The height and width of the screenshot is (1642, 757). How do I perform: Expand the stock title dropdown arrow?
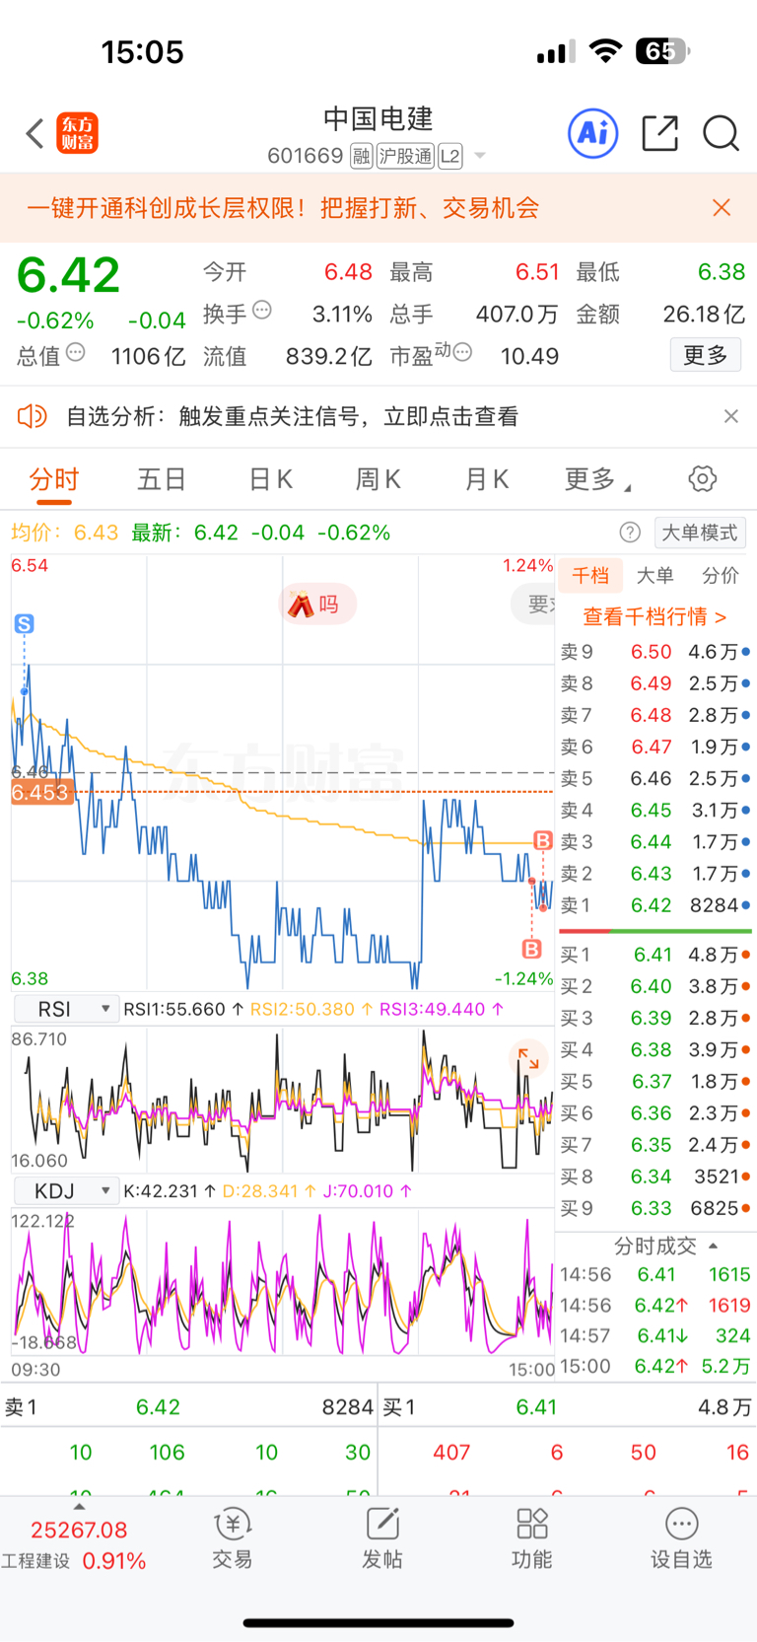coord(480,156)
